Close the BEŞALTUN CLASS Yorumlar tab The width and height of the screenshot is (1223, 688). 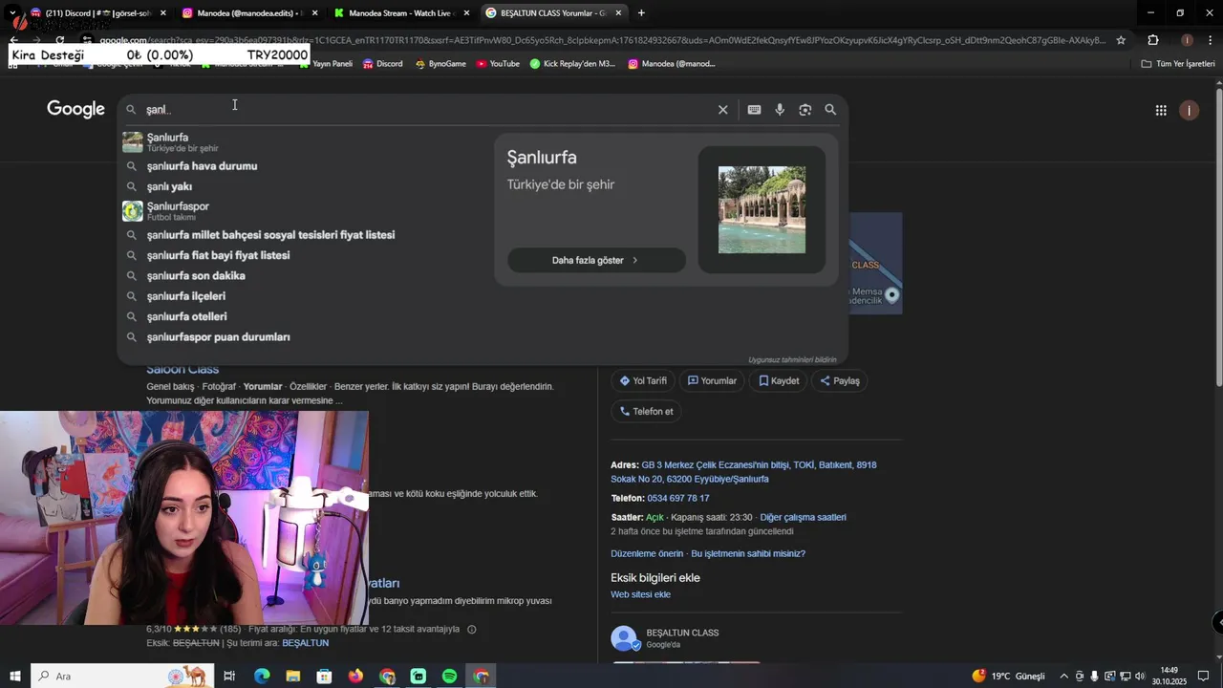click(x=618, y=13)
